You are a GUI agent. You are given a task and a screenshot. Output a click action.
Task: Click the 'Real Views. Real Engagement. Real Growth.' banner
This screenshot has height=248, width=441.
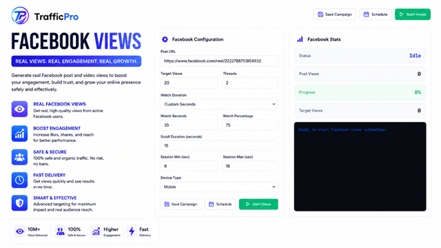(76, 61)
